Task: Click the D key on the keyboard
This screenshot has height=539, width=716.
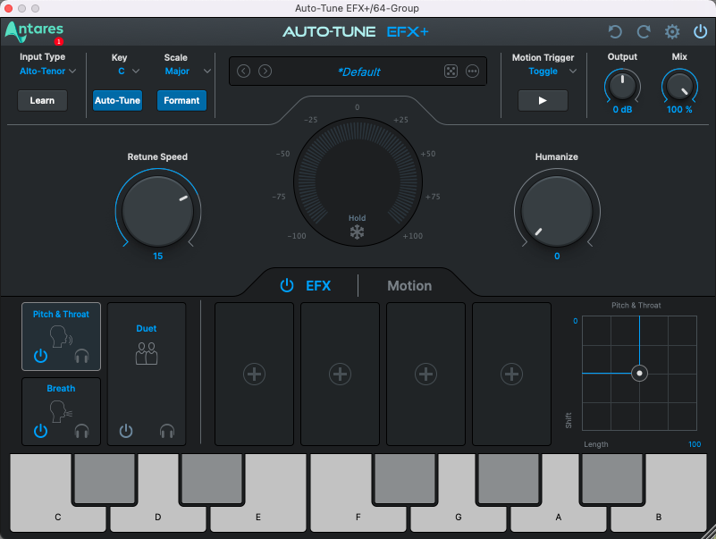Action: click(158, 517)
